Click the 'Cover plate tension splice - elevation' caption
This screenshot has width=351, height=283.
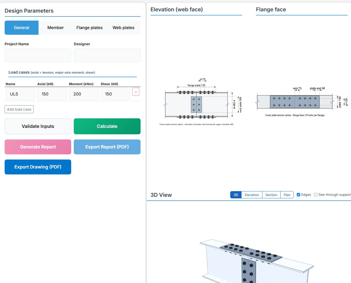tap(197, 124)
